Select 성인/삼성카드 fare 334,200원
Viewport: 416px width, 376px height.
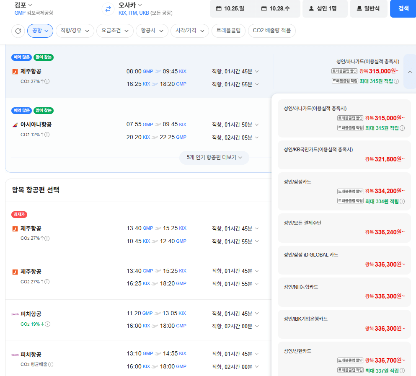(344, 191)
